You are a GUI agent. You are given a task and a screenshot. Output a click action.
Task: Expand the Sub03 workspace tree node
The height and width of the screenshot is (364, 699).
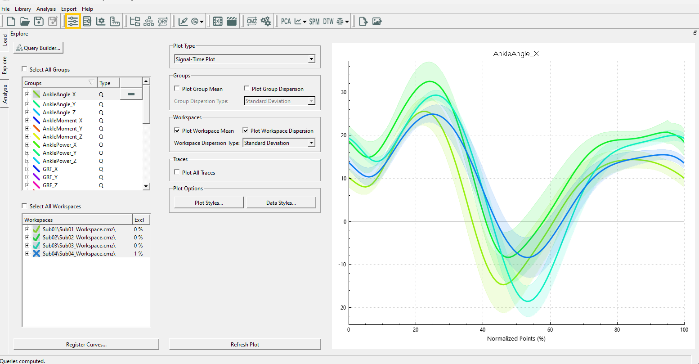[27, 246]
